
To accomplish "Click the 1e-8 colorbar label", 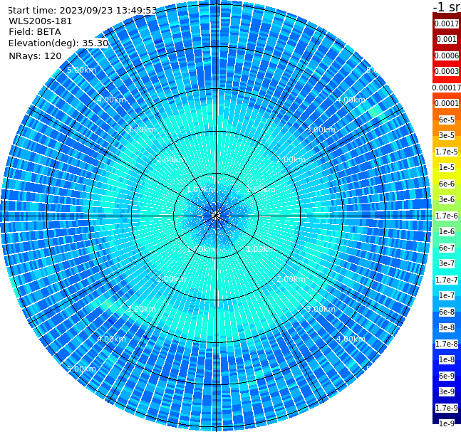I will click(x=447, y=359).
